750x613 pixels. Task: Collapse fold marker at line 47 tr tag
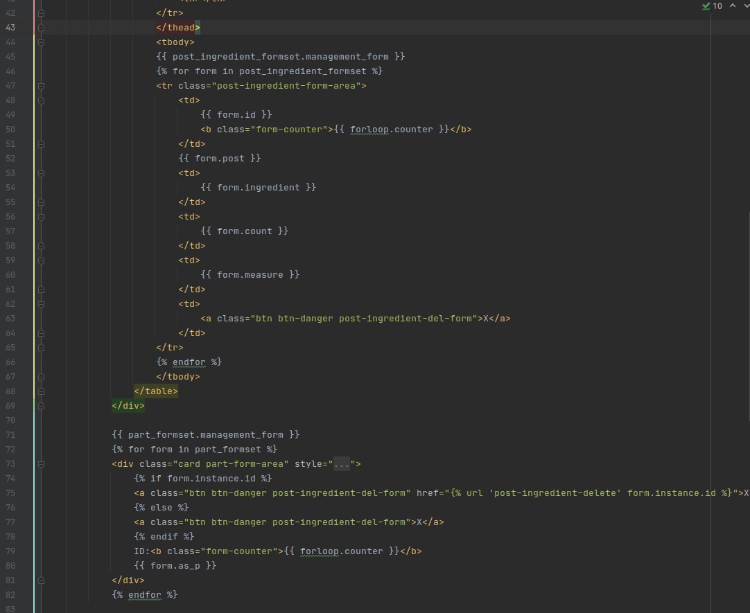pos(41,86)
